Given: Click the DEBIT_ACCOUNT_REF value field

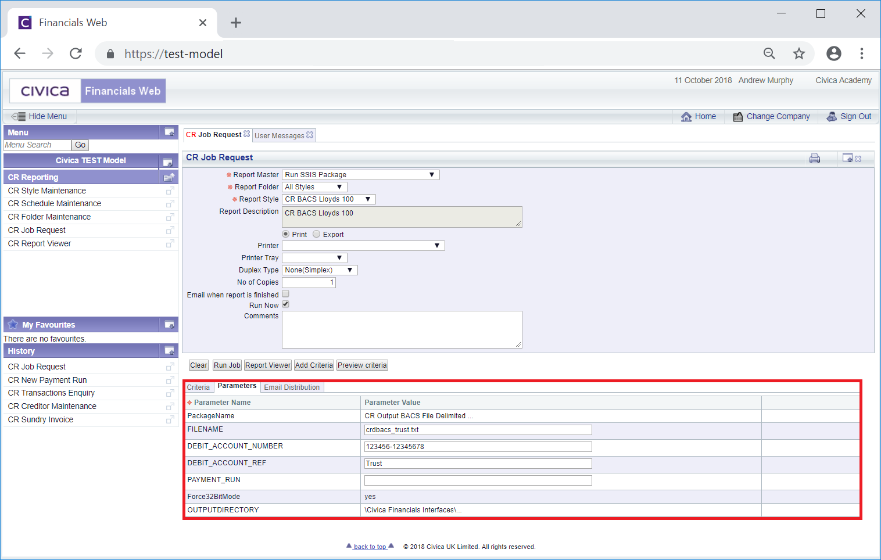Looking at the screenshot, I should click(478, 464).
